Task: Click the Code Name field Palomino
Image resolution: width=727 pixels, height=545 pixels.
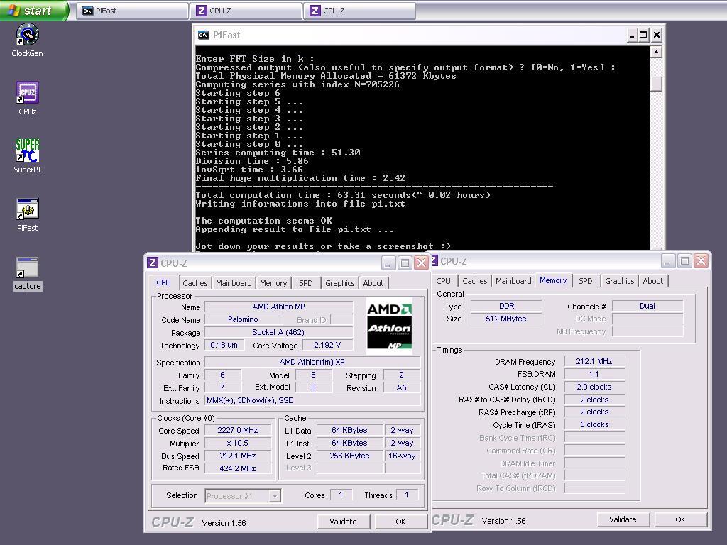Action: coord(243,320)
